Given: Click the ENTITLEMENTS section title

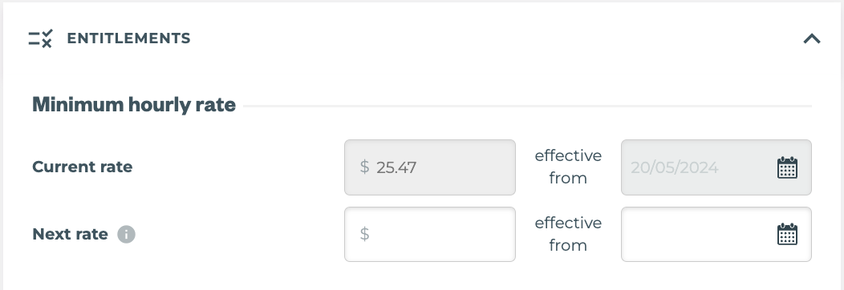Looking at the screenshot, I should (x=128, y=38).
